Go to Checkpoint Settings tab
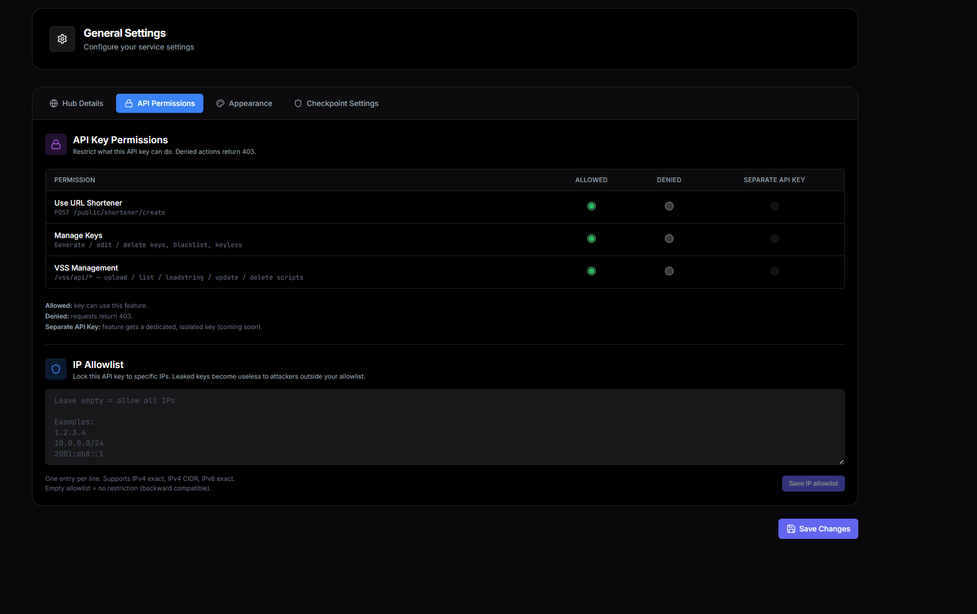The height and width of the screenshot is (614, 977). tap(336, 103)
